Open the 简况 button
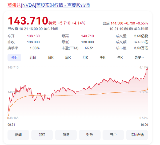Viewport: 160px width, 145px height. pyautogui.click(x=66, y=135)
